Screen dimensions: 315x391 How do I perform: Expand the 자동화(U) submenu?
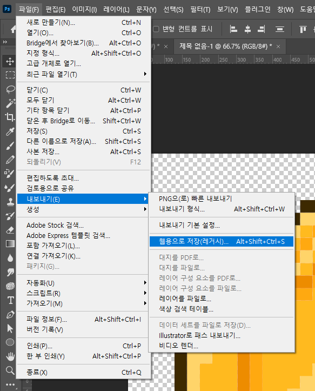coord(84,283)
